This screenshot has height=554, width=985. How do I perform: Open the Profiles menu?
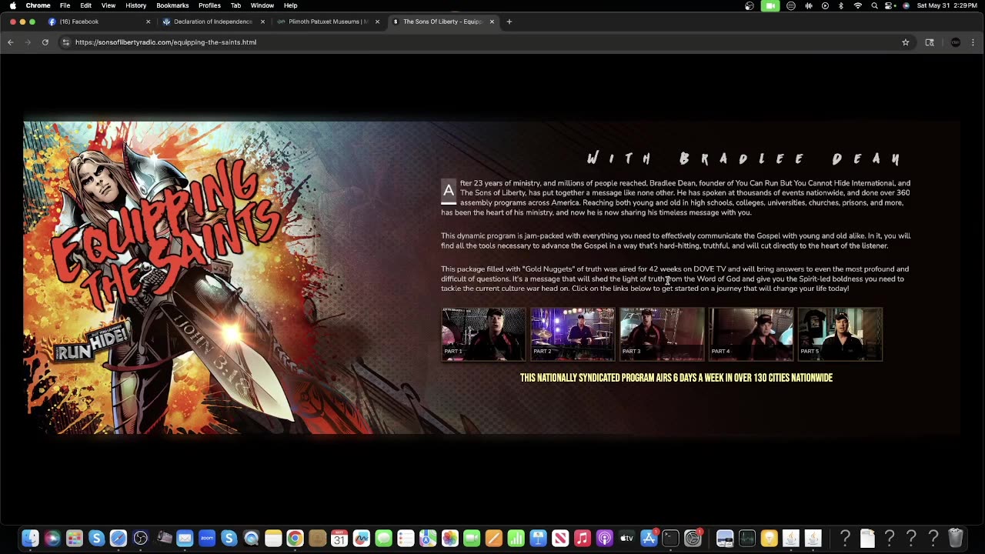pos(209,5)
